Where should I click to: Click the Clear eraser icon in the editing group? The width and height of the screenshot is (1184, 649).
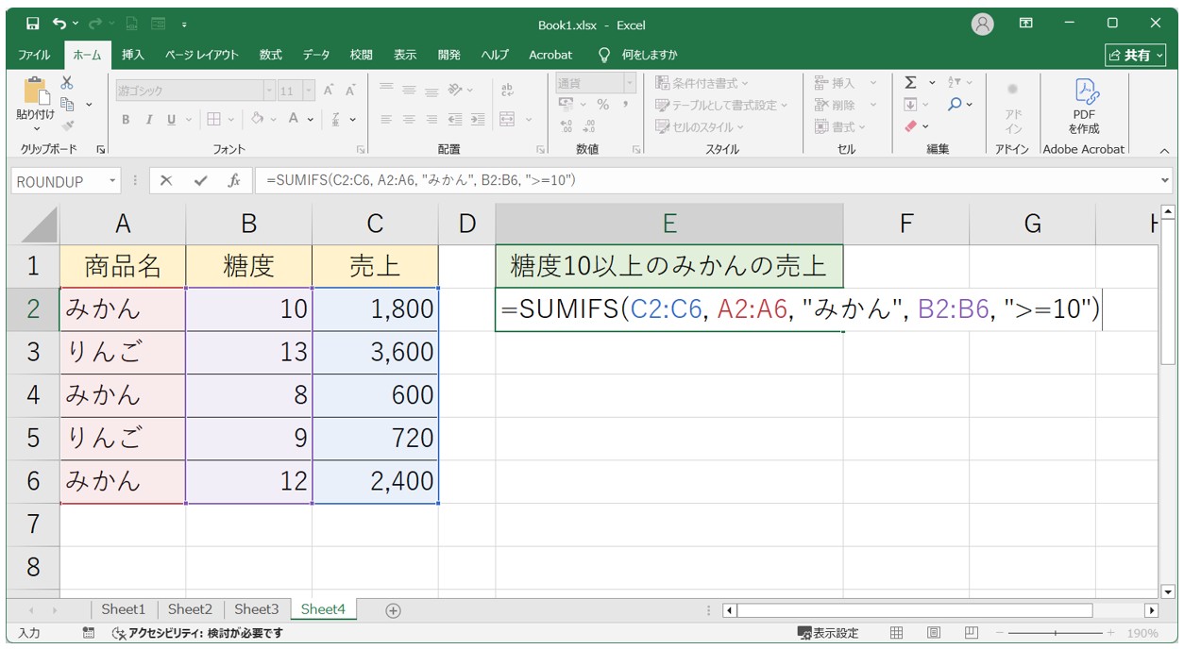pos(911,125)
